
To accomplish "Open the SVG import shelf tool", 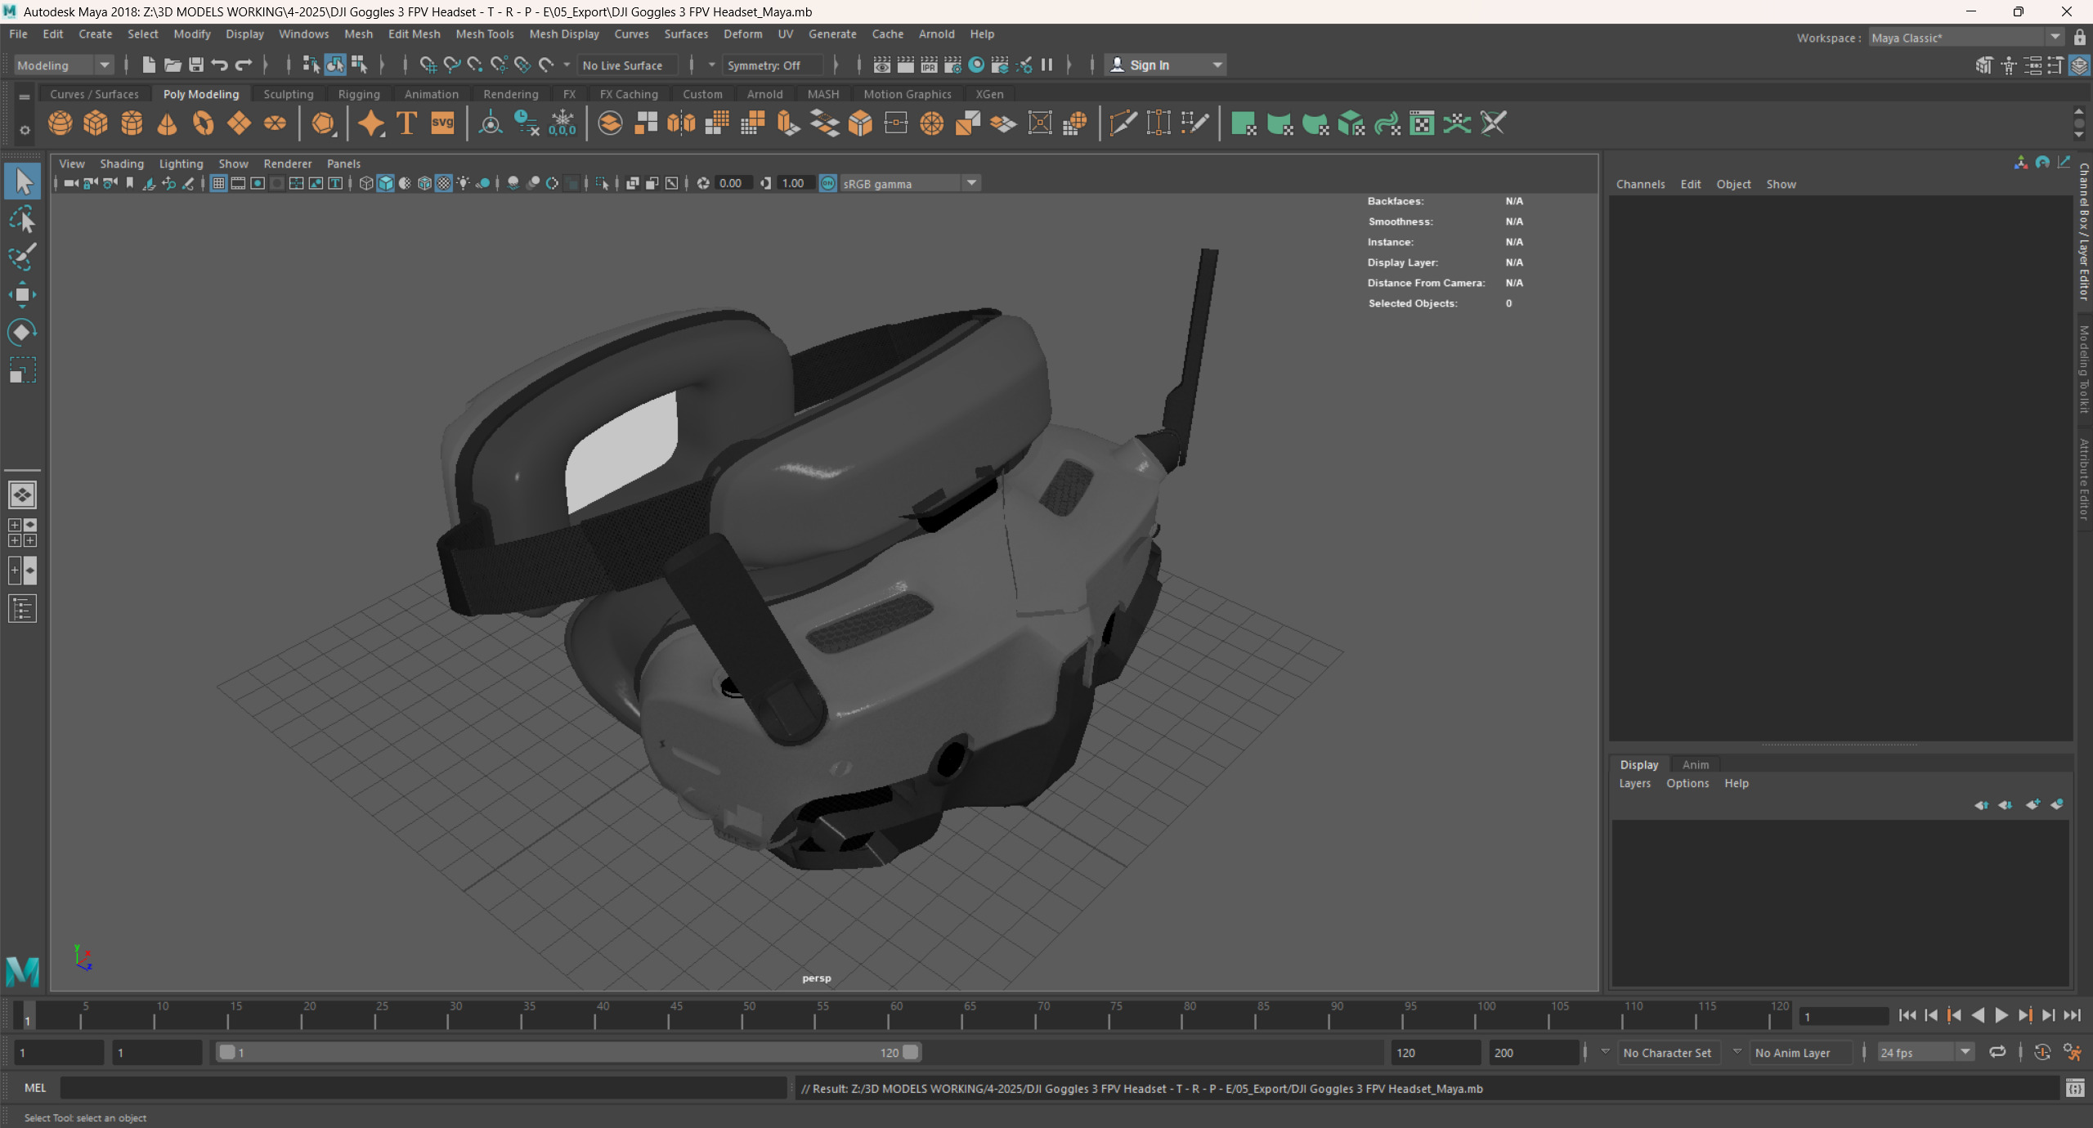I will point(442,123).
